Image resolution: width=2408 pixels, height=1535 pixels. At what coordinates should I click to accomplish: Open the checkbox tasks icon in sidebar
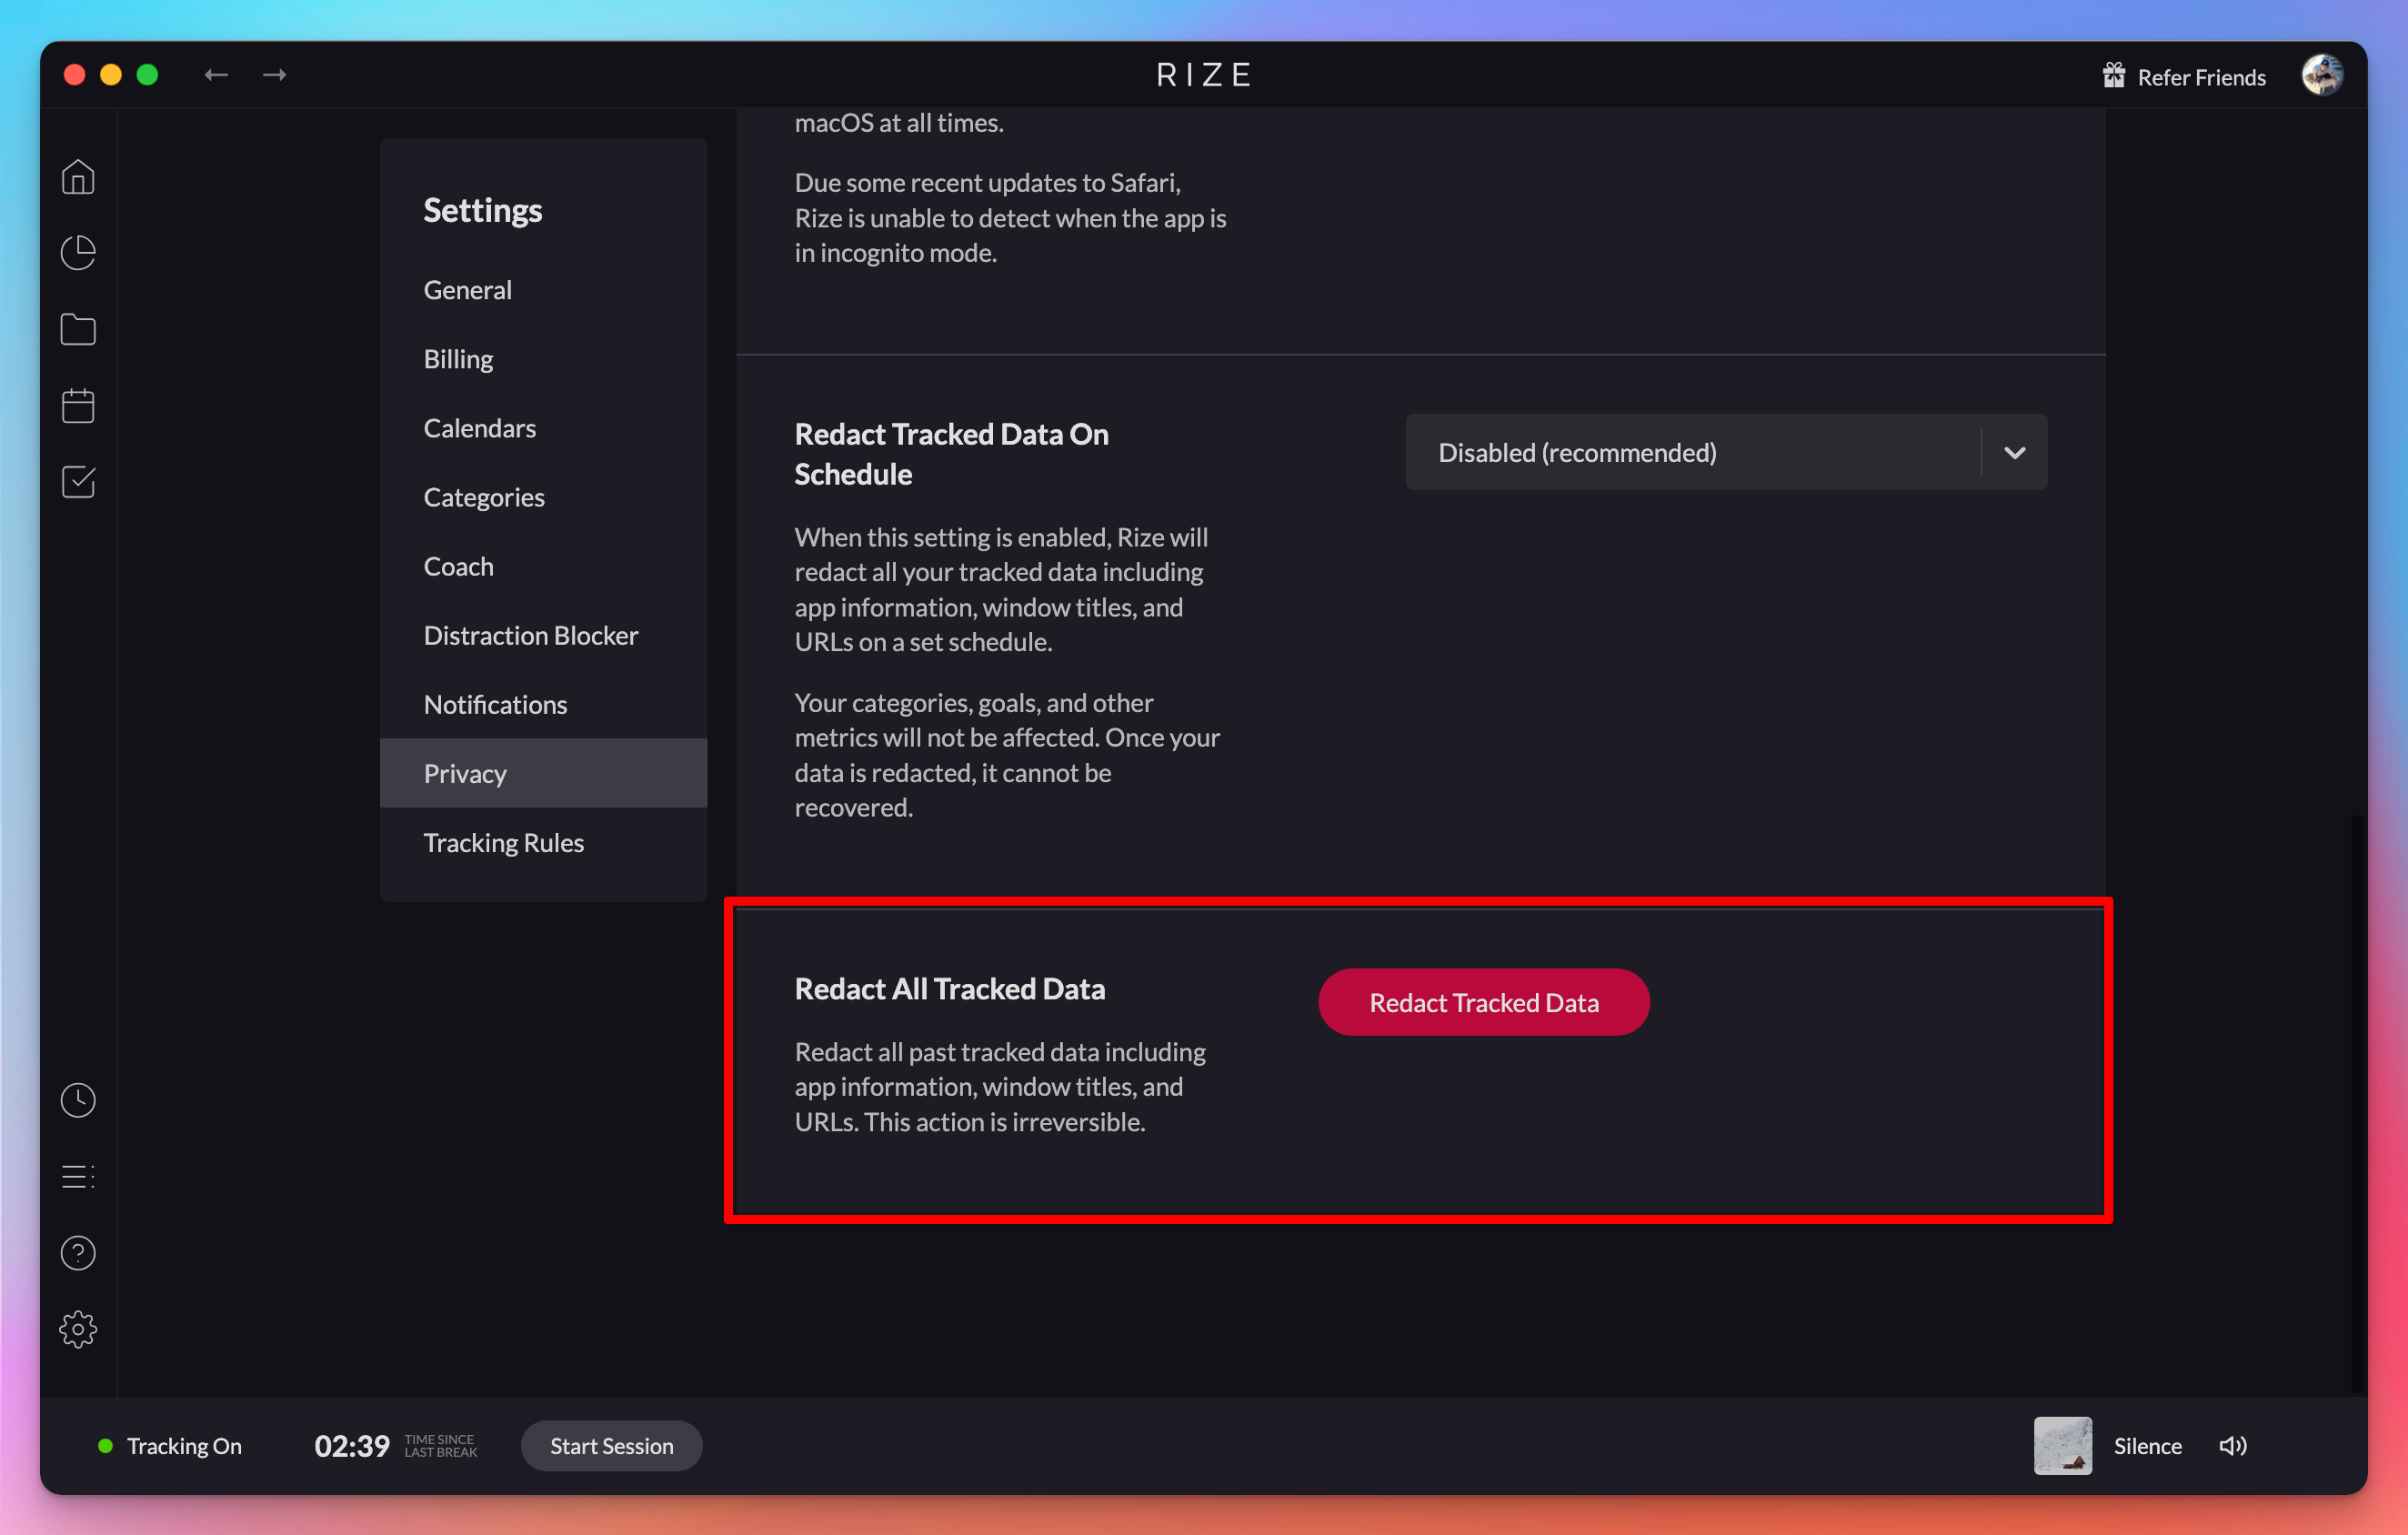coord(78,482)
